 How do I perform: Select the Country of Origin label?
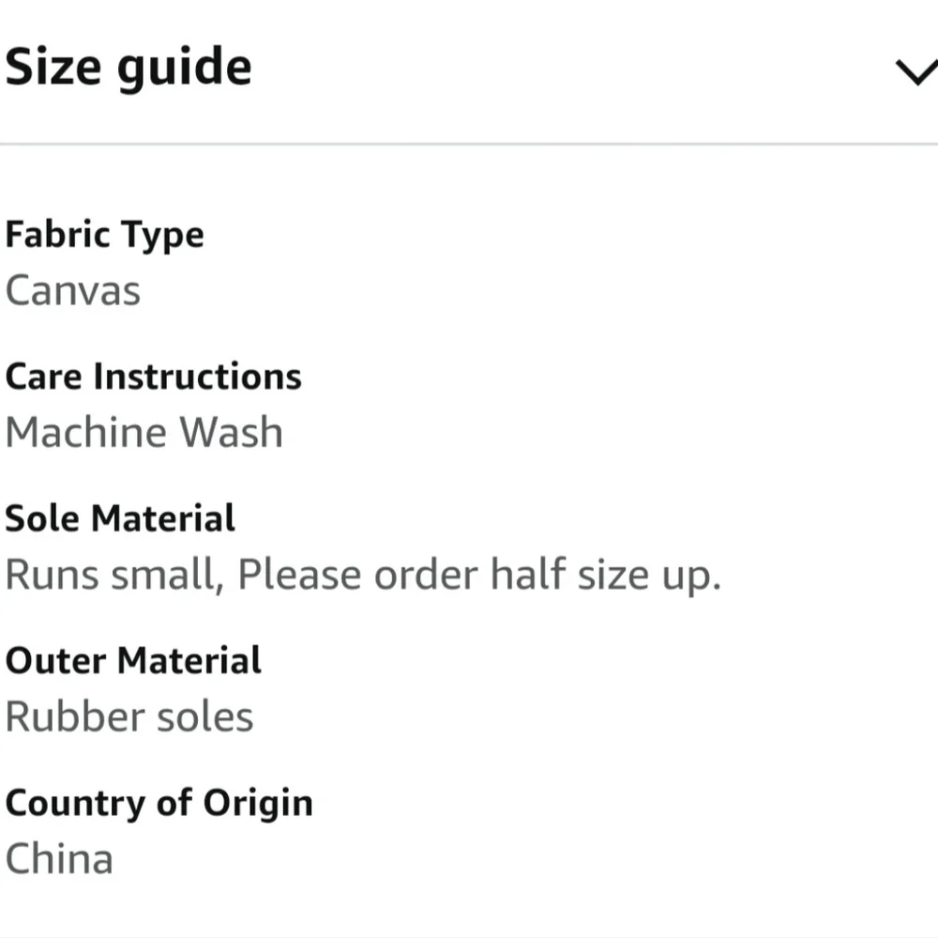click(159, 803)
